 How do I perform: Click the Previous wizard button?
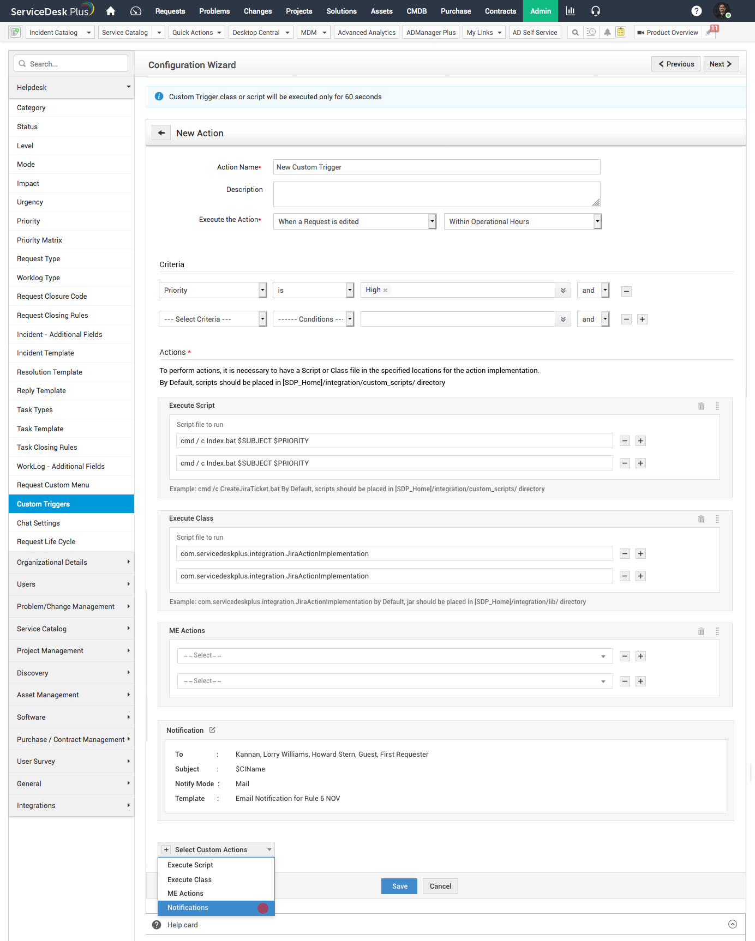pyautogui.click(x=676, y=64)
